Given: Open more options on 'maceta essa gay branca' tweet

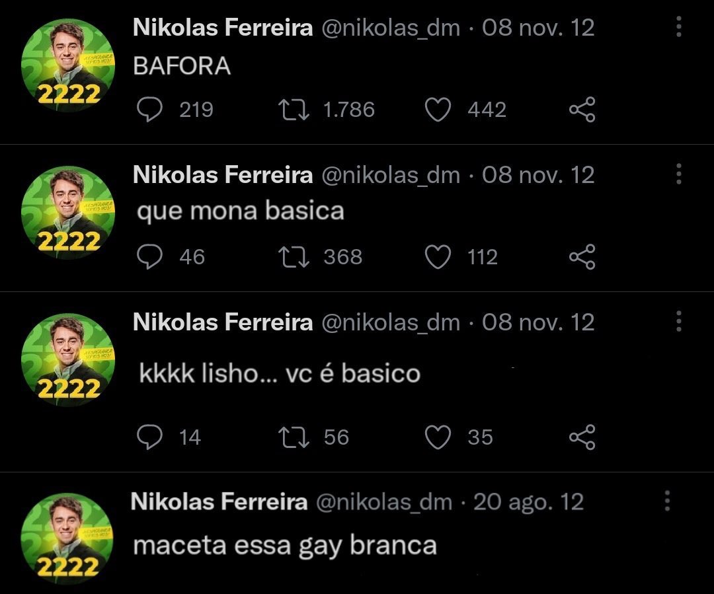Looking at the screenshot, I should [668, 501].
